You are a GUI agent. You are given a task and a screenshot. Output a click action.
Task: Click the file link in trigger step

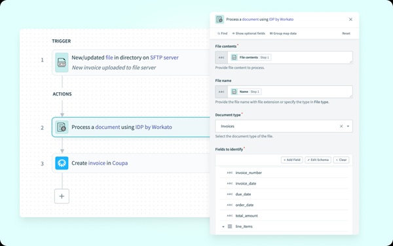(x=109, y=58)
